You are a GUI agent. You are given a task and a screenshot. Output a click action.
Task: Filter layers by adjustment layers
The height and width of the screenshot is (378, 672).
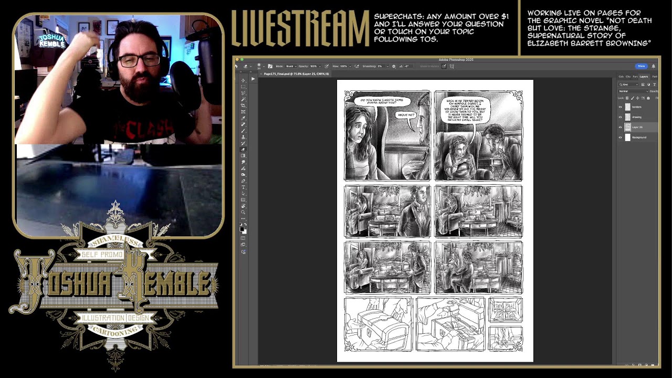(648, 85)
